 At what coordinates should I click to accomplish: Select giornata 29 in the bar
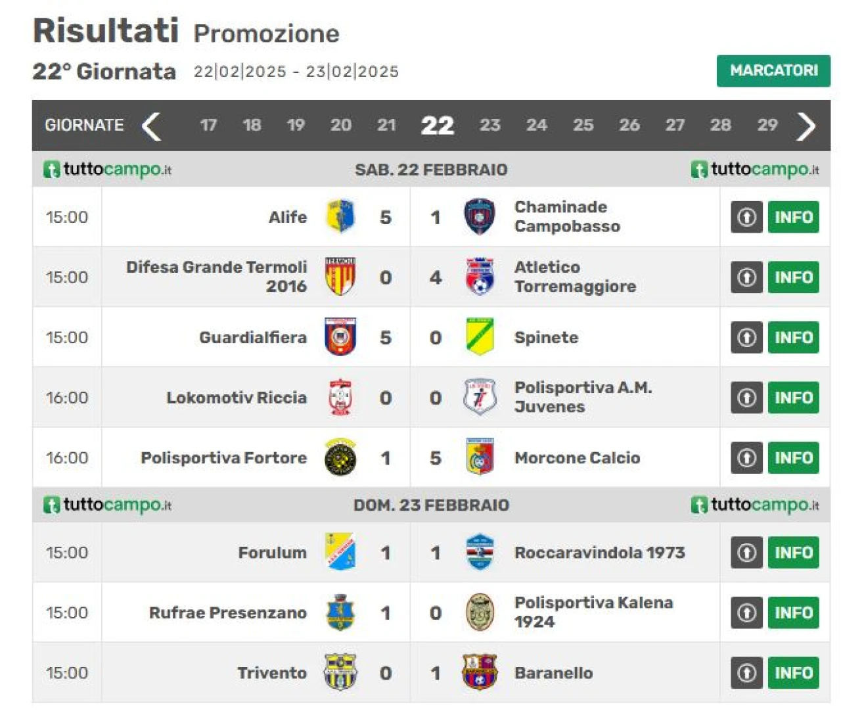click(767, 125)
